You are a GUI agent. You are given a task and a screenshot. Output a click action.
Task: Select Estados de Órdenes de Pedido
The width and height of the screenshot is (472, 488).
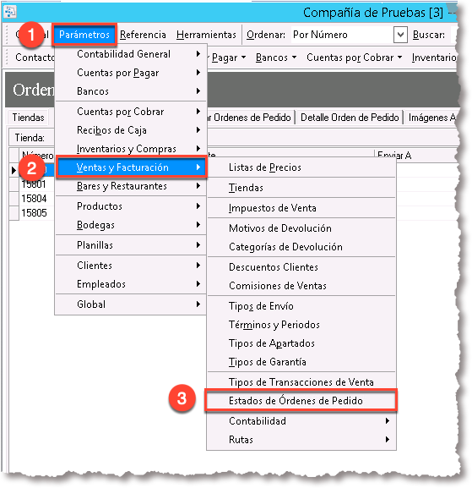[x=301, y=401]
